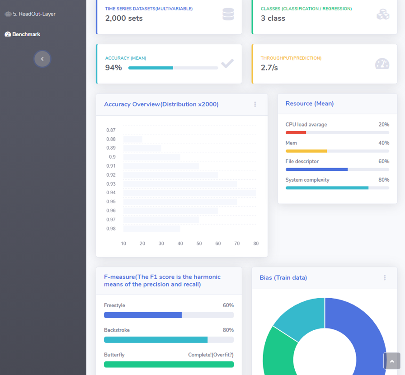Click the database icon on datasets card
405x375 pixels.
(x=228, y=14)
